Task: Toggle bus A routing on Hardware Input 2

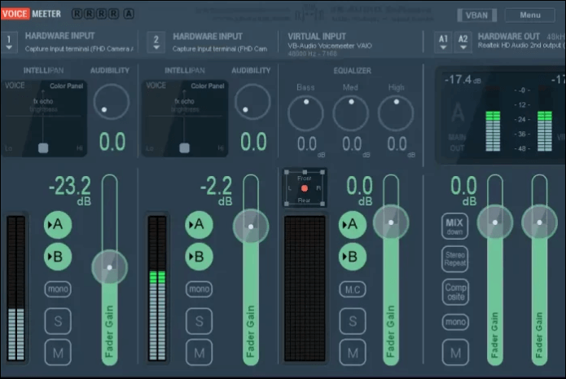Action: tap(199, 225)
